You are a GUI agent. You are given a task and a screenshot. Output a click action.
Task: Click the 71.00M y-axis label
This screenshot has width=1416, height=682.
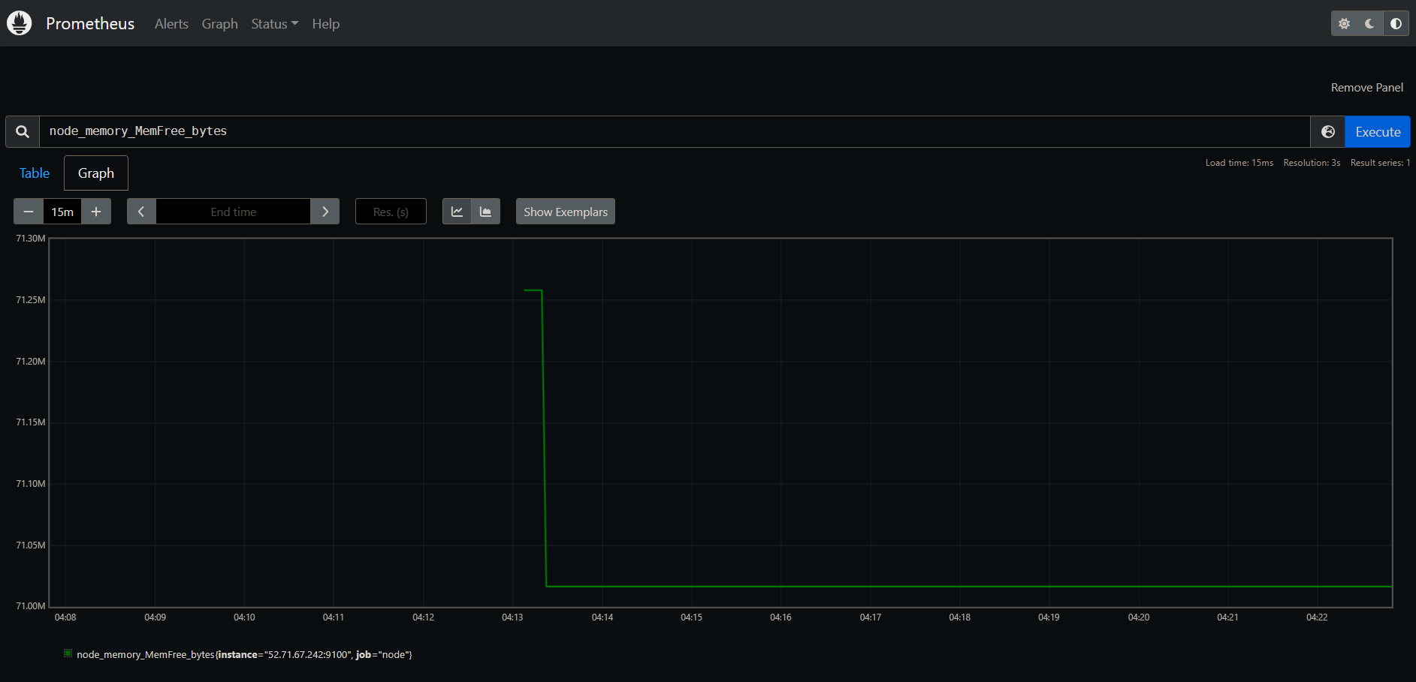pos(31,606)
